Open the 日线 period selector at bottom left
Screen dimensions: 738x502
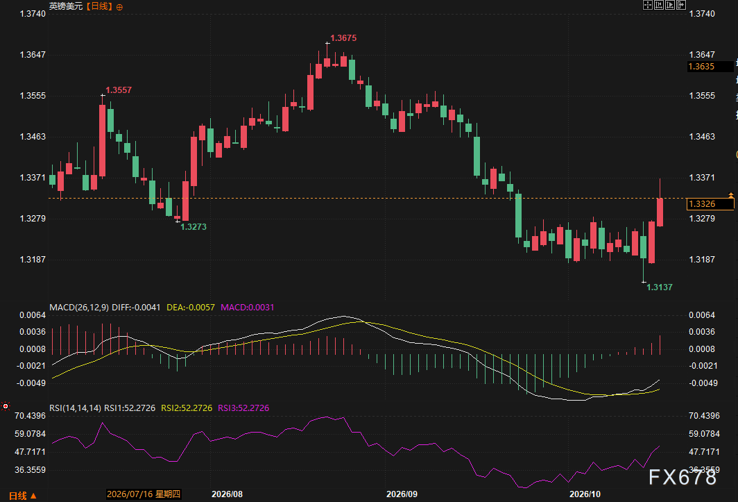(23, 495)
